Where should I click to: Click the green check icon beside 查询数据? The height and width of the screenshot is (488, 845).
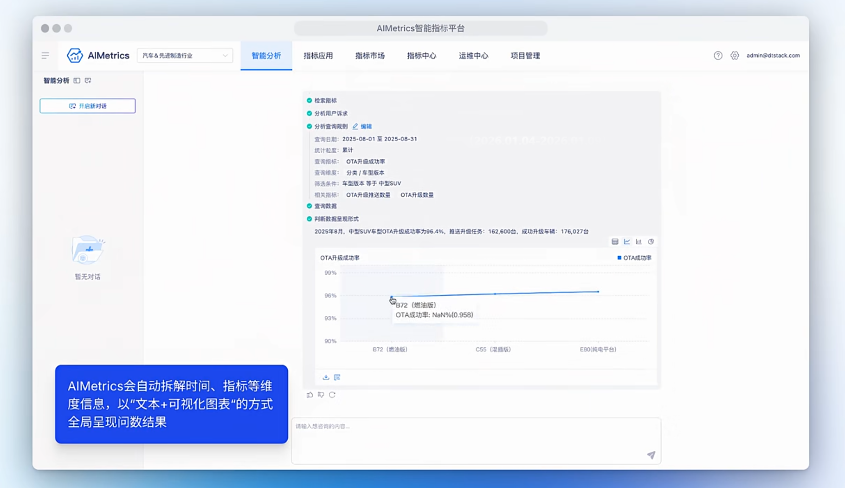pos(310,206)
